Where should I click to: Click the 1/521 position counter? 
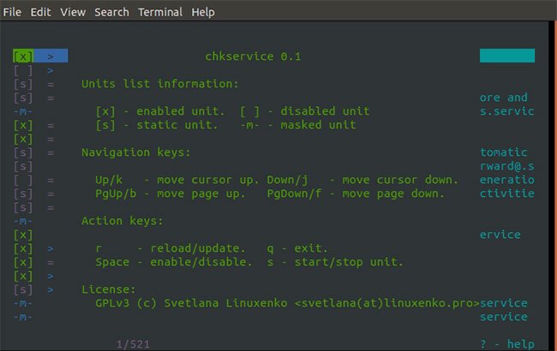click(133, 344)
